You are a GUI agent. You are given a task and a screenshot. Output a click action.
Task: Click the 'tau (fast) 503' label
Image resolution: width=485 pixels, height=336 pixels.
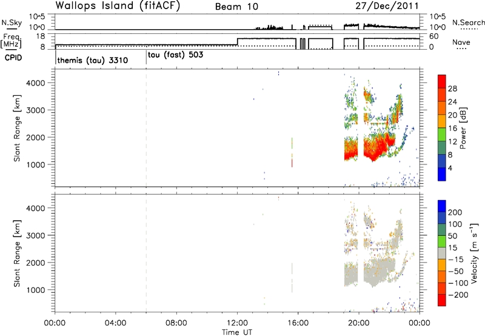(x=175, y=55)
